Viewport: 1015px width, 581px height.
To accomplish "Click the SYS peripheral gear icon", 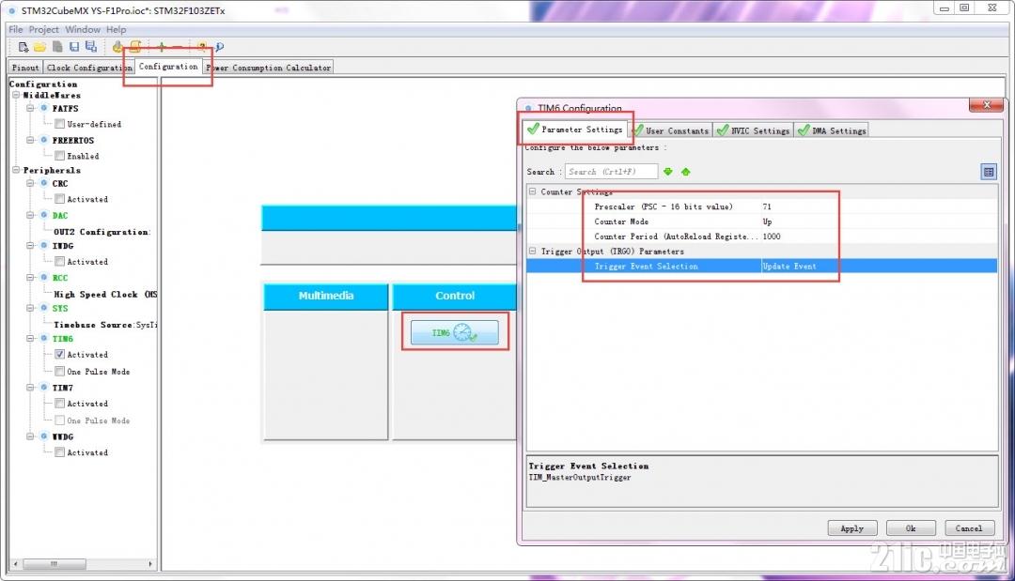I will pos(44,308).
